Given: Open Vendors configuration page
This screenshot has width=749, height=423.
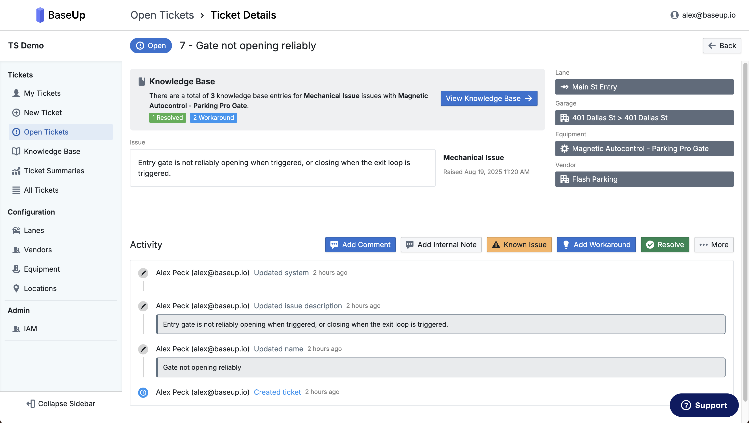Looking at the screenshot, I should [x=61, y=250].
